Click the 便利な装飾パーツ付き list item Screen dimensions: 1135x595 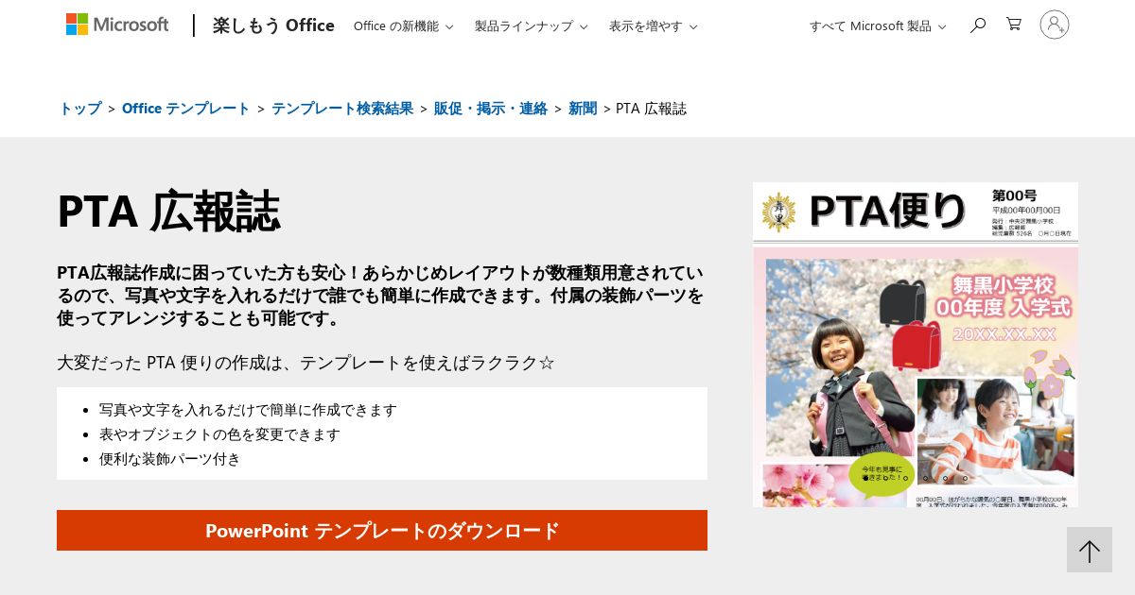170,458
